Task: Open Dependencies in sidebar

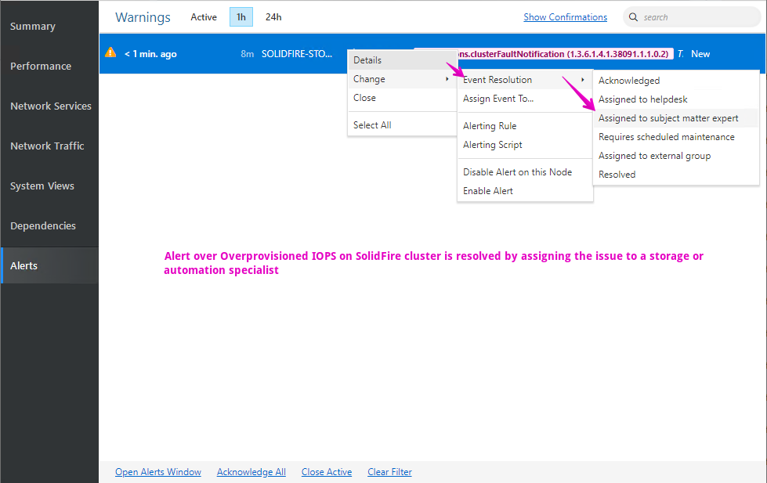Action: (x=49, y=226)
